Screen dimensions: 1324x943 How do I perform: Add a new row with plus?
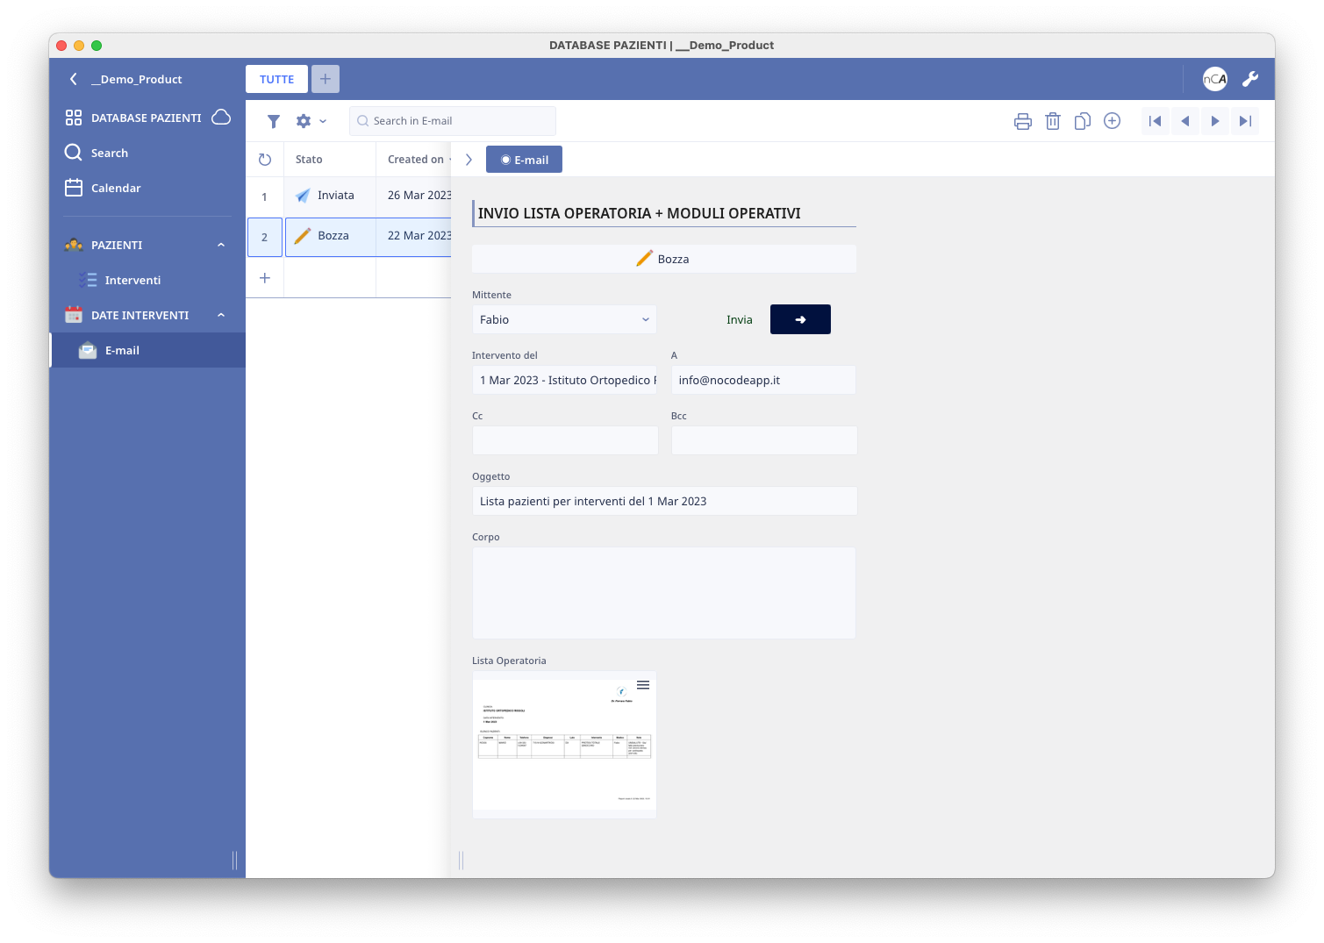click(x=265, y=278)
